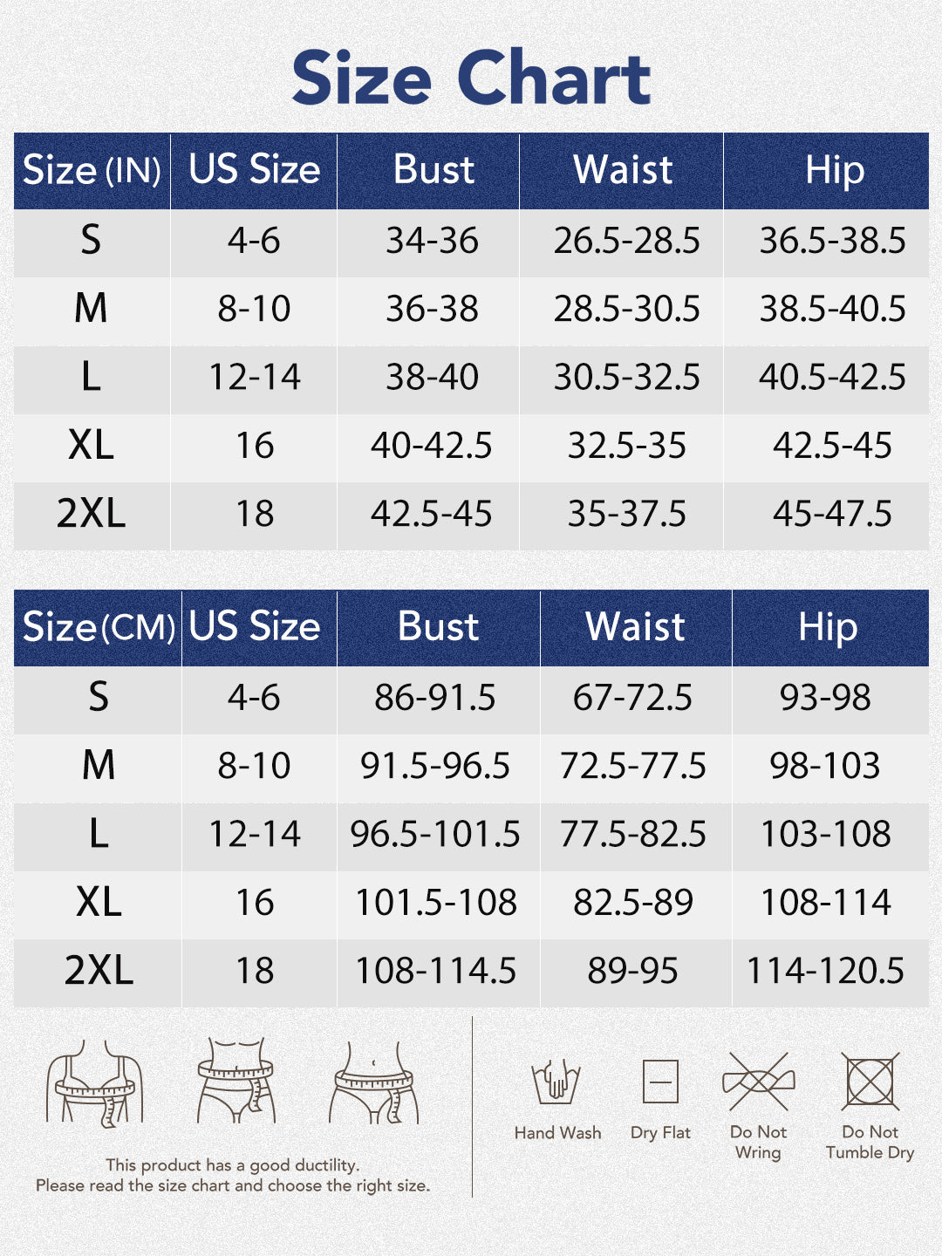The height and width of the screenshot is (1256, 942).
Task: Click the Do Not Wring icon
Action: coord(759,1082)
